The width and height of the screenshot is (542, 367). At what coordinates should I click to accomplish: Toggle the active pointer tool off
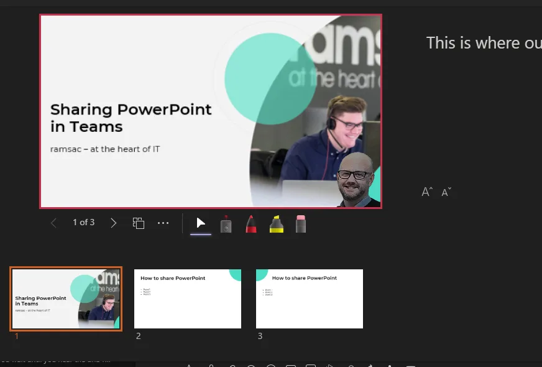[200, 223]
